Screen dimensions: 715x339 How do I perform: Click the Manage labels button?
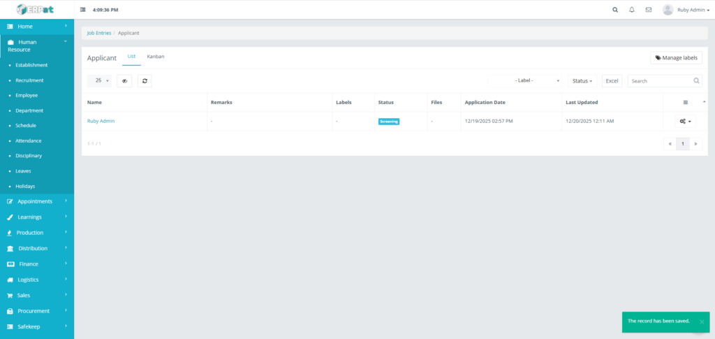676,58
